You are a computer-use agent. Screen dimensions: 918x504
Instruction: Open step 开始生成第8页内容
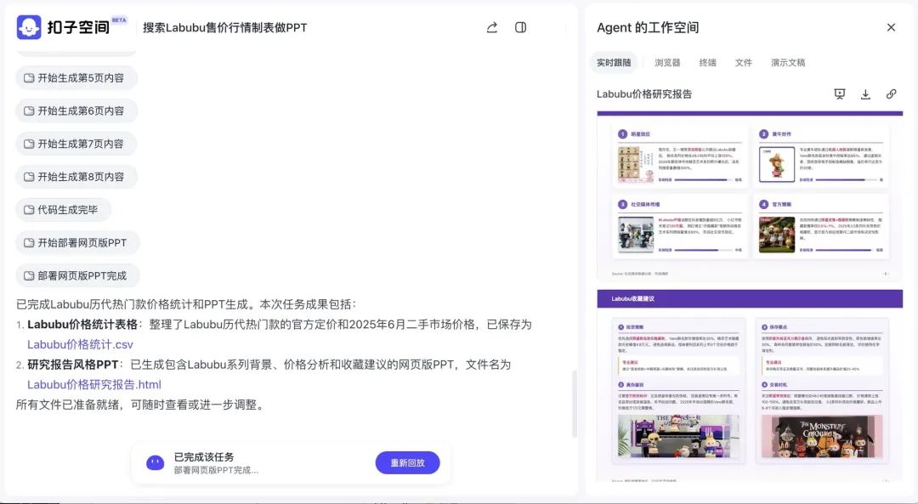click(76, 177)
